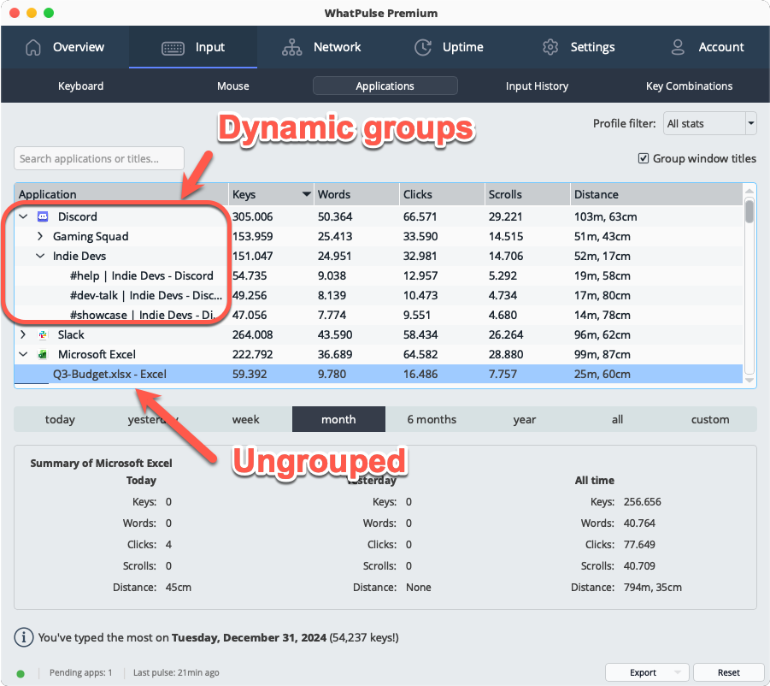
Task: Click the Slack keys value 264.008
Action: pos(252,334)
